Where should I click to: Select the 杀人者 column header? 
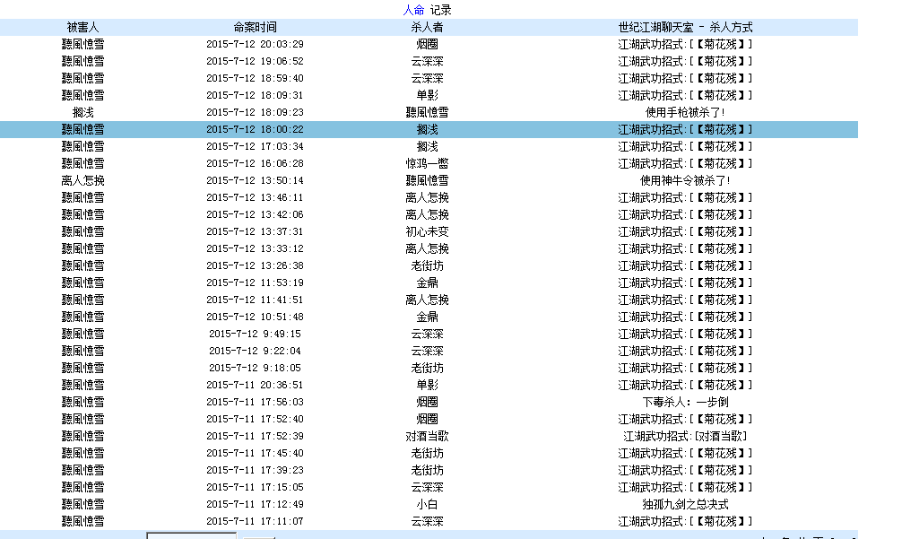click(427, 27)
